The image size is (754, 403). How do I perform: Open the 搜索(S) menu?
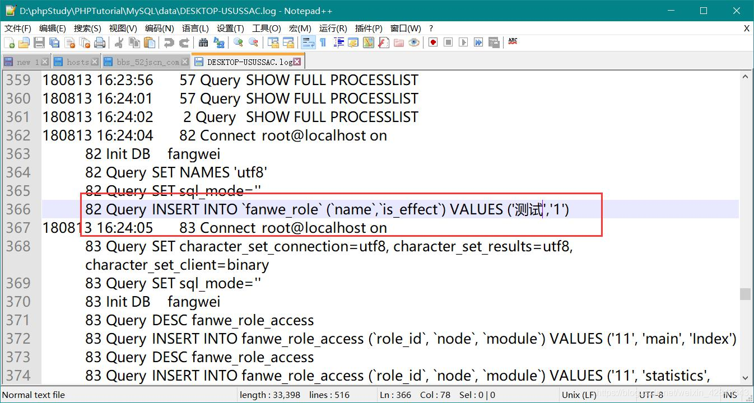tap(87, 28)
